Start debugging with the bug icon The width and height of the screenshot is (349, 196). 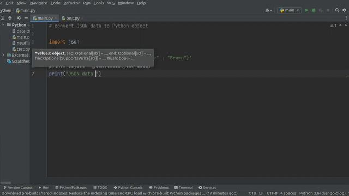[x=314, y=10]
